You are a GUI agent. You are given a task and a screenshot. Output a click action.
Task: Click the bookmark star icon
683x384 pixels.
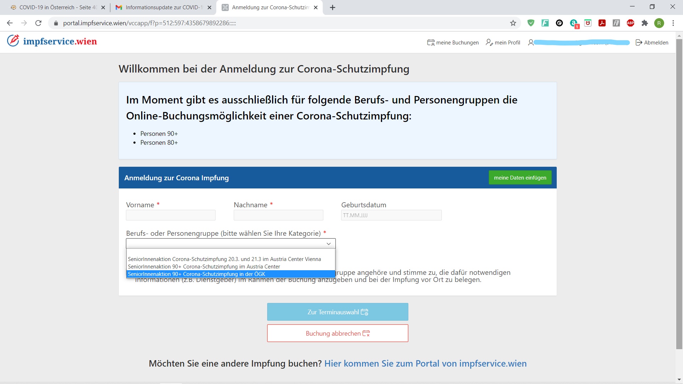pos(513,23)
